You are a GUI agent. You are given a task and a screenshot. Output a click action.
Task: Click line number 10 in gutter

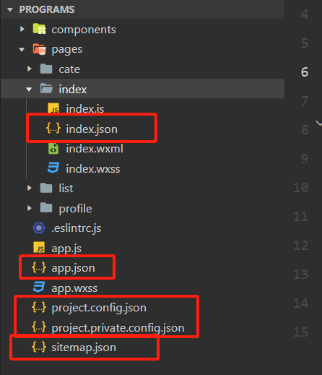coord(301,188)
